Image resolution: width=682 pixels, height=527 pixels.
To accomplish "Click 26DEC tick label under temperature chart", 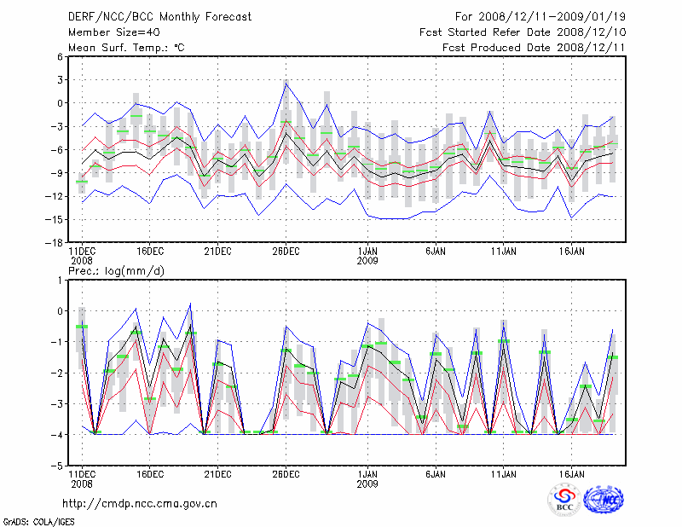I will click(x=286, y=251).
